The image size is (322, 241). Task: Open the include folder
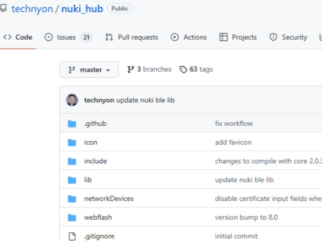pos(96,161)
